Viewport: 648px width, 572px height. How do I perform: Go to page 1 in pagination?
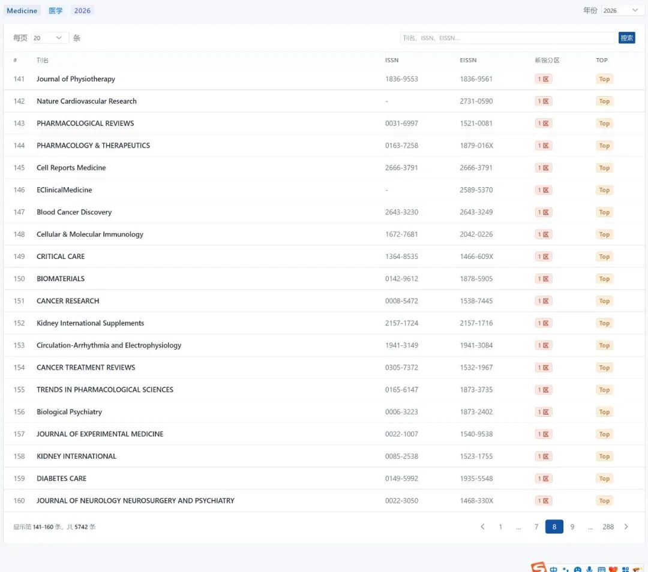click(500, 527)
